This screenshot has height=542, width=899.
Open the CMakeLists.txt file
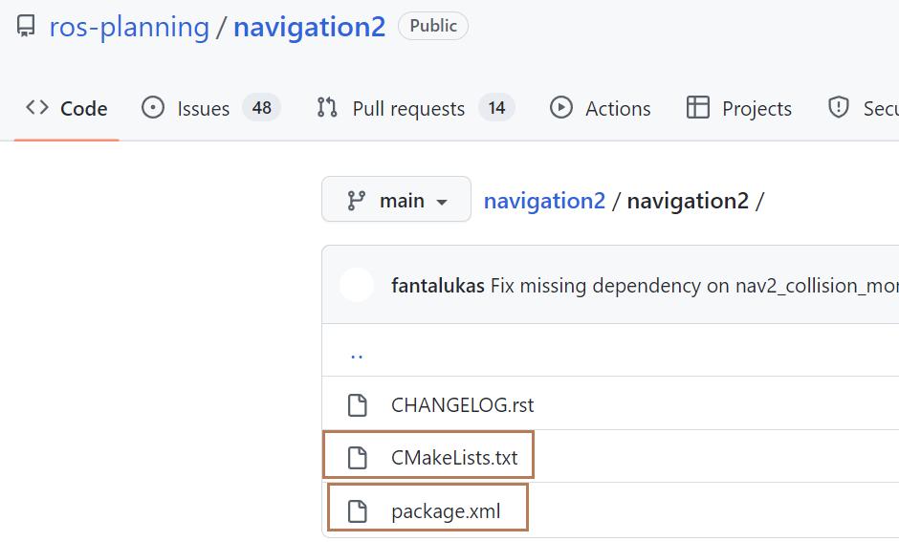click(x=454, y=458)
